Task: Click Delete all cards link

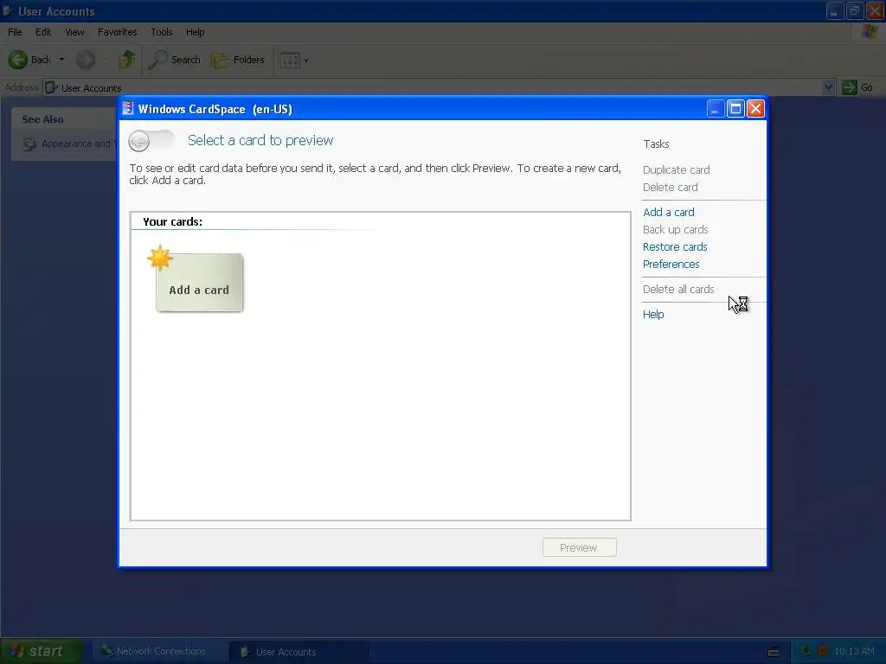Action: 678,289
